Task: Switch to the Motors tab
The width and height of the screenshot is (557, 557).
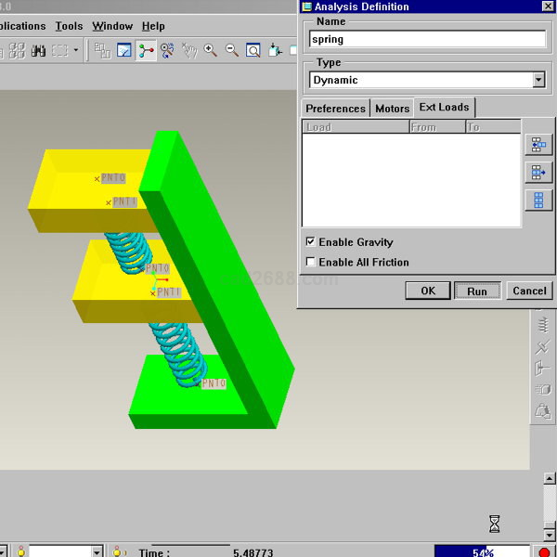Action: coord(392,109)
